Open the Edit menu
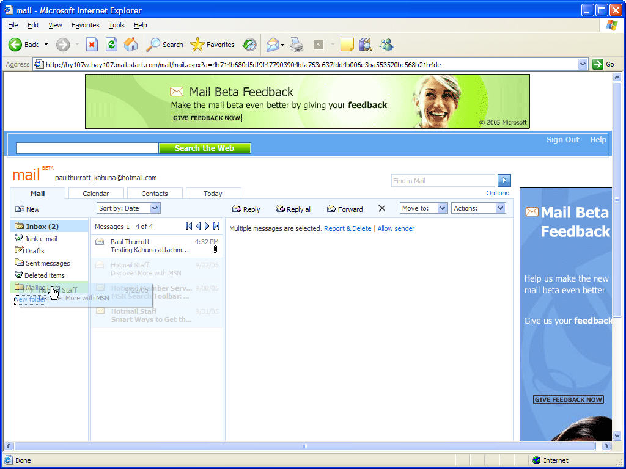The image size is (626, 469). pyautogui.click(x=33, y=25)
